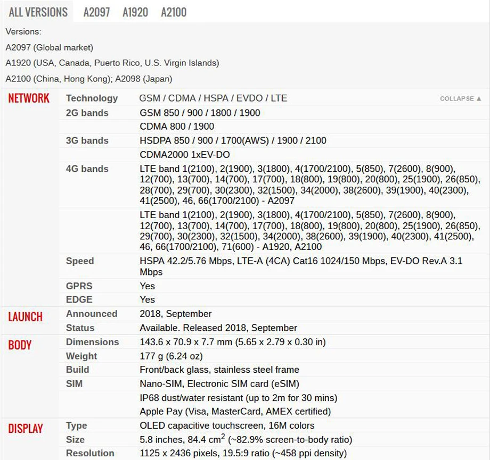Image resolution: width=490 pixels, height=460 pixels.
Task: Click the GPRS spec label
Action: tap(79, 286)
